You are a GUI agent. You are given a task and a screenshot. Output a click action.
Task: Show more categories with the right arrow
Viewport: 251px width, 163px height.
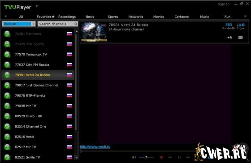pyautogui.click(x=245, y=16)
